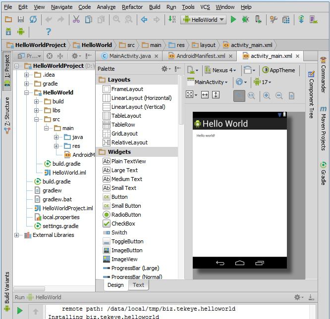330x319 pixels.
Task: Click the Palette settings gear icon
Action: 165,69
